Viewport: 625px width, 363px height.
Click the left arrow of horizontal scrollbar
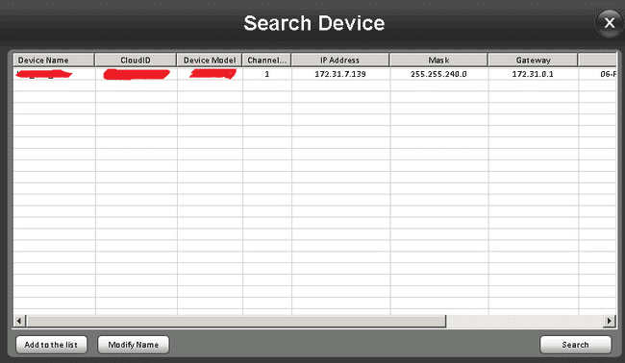point(19,321)
